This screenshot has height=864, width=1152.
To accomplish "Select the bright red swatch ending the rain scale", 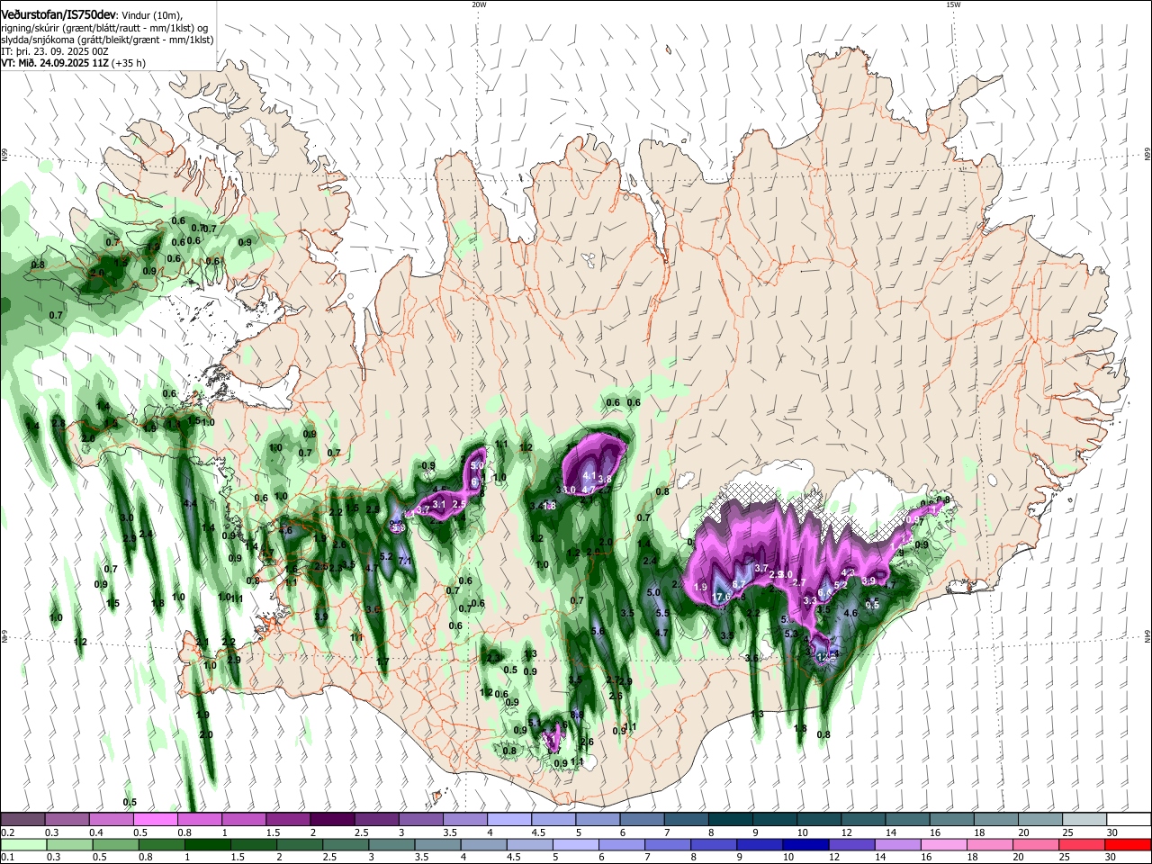I will coord(1128,844).
